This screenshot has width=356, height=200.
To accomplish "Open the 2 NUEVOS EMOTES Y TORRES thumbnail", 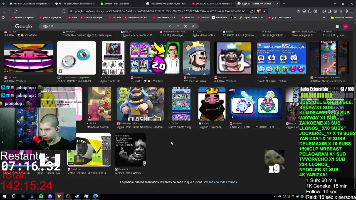I will (255, 104).
